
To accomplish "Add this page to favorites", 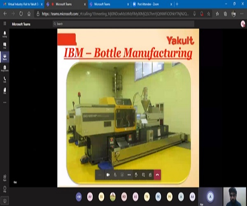I will (209, 14).
